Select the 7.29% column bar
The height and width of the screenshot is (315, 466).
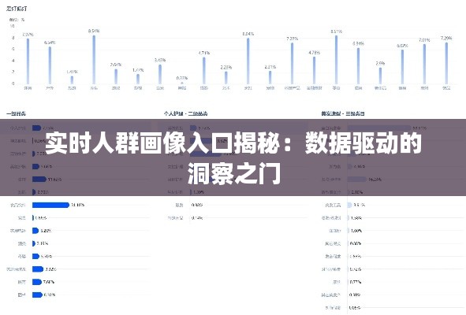point(446,63)
